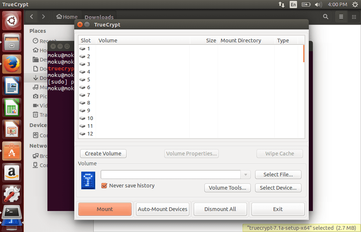Open sound volume indicator in top panel
This screenshot has width=361, height=232.
pyautogui.click(x=318, y=4)
